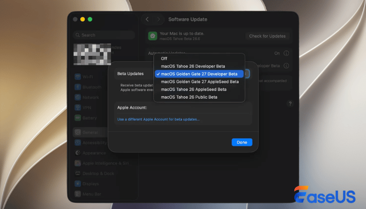Click info icon beside Developer Beta row
The image size is (366, 209).
coord(286,66)
